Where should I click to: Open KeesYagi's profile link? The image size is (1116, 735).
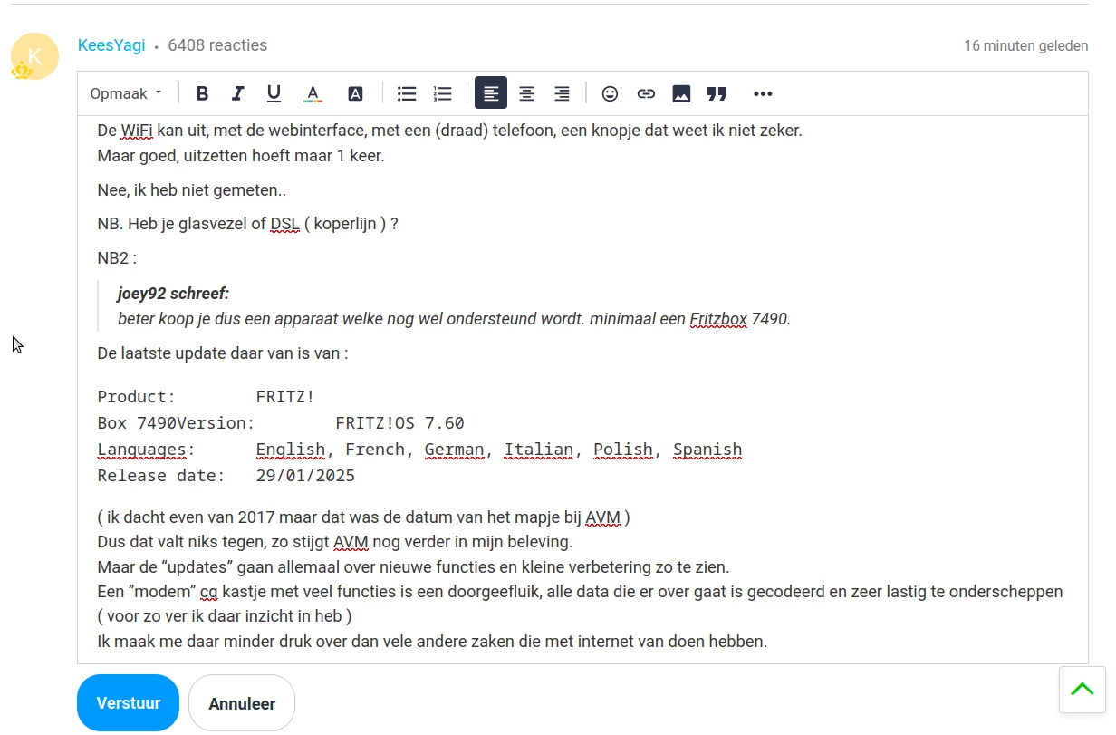coord(111,45)
